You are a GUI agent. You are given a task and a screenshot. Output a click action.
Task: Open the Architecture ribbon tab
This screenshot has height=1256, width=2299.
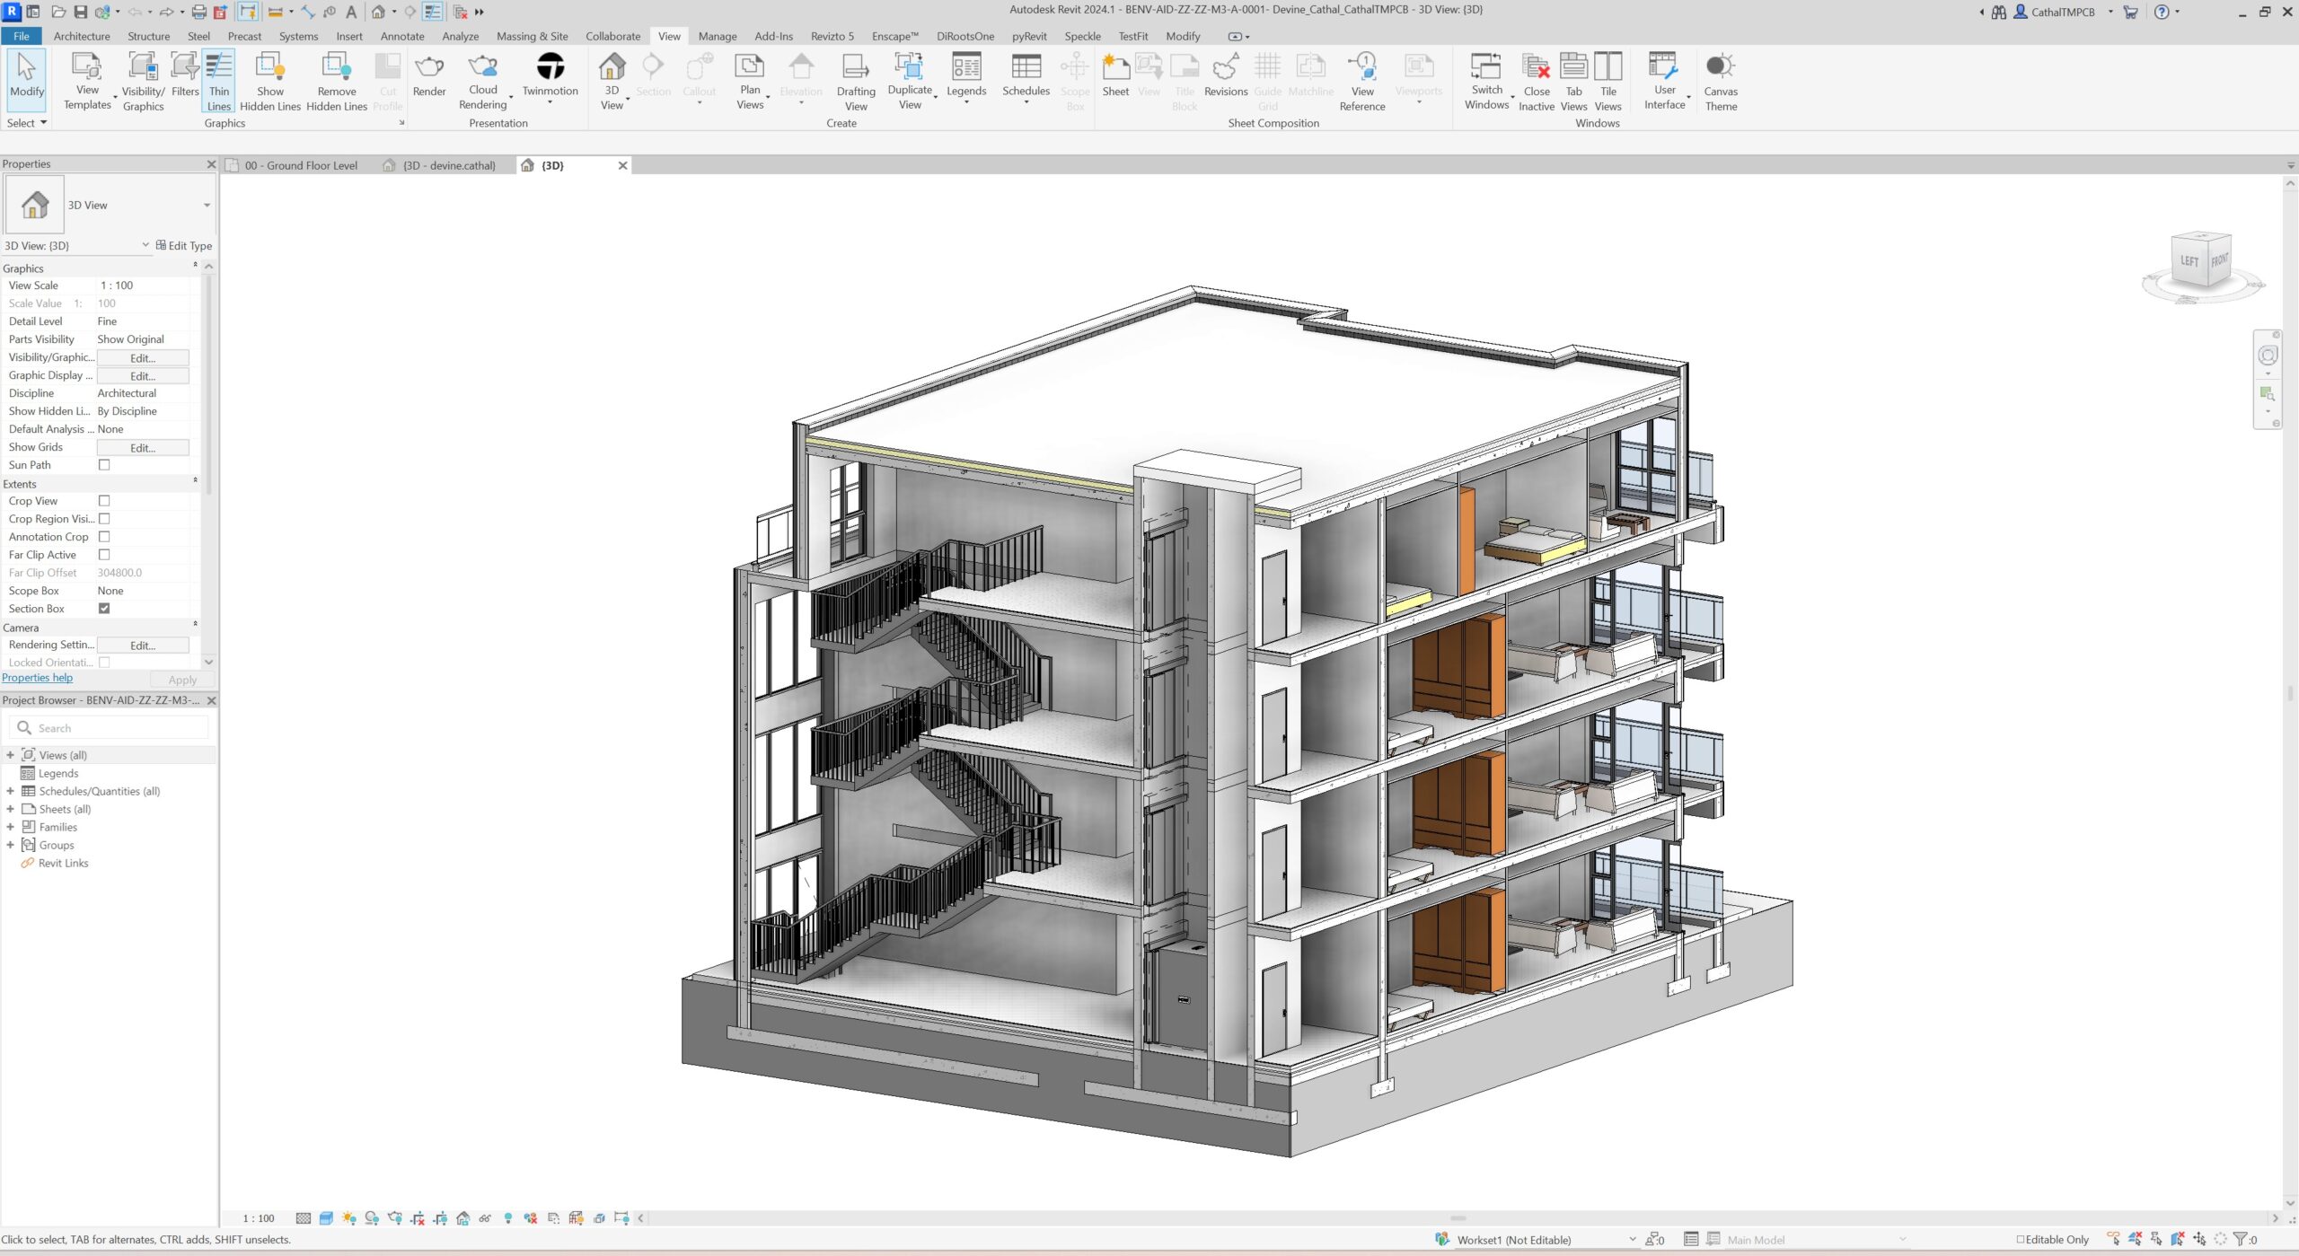81,36
